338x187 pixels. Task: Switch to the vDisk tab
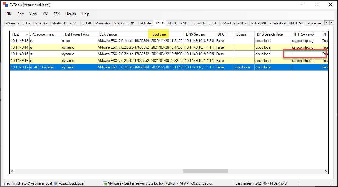pos(27,23)
